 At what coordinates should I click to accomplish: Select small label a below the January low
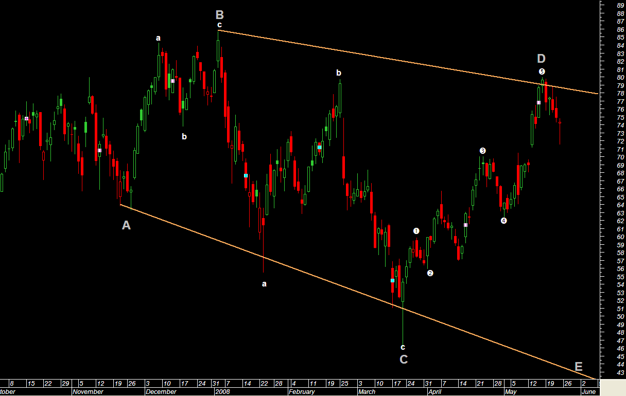coord(265,283)
